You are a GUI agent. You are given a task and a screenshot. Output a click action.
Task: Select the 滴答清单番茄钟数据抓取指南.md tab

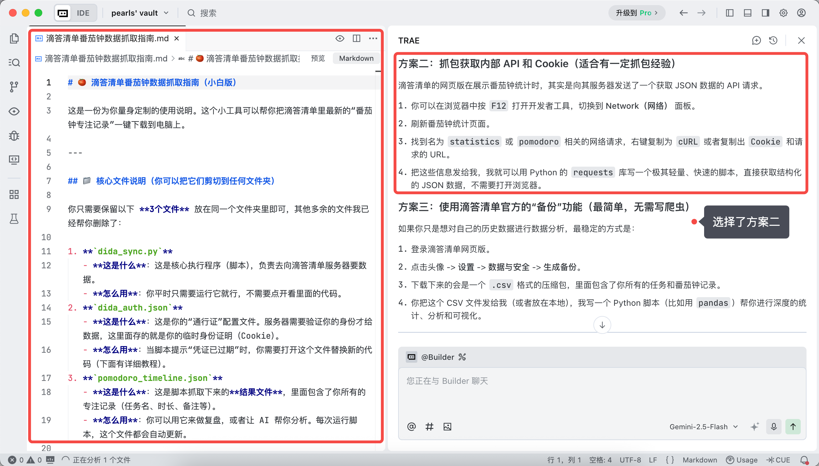107,38
